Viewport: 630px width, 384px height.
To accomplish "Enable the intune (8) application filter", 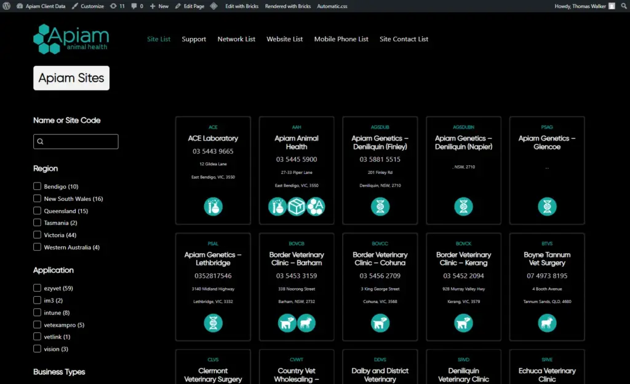I will [37, 312].
